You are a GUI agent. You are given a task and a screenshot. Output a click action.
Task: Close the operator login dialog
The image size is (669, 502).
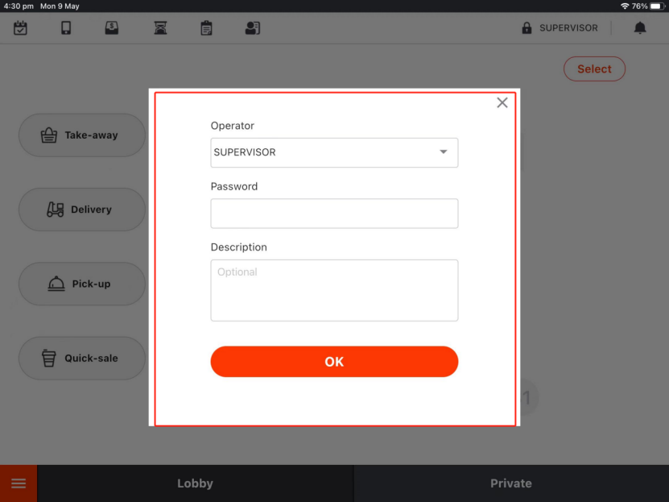pos(502,103)
